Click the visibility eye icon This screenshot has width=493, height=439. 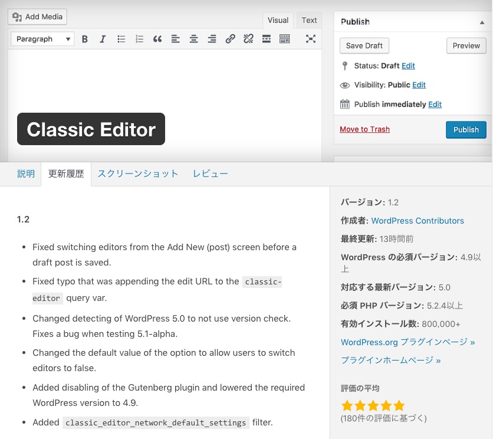click(345, 86)
